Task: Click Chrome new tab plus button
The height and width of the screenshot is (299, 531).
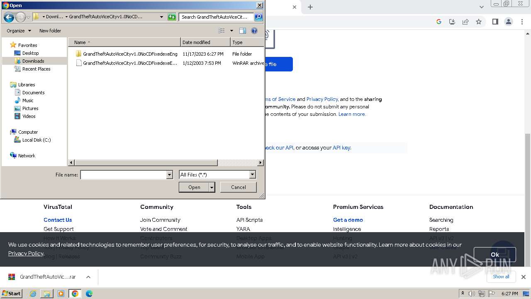Action: [310, 7]
